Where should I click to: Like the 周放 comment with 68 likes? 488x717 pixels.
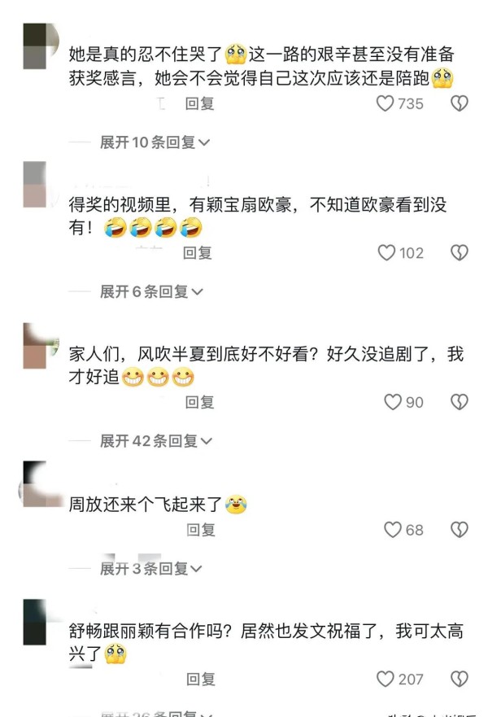[392, 530]
